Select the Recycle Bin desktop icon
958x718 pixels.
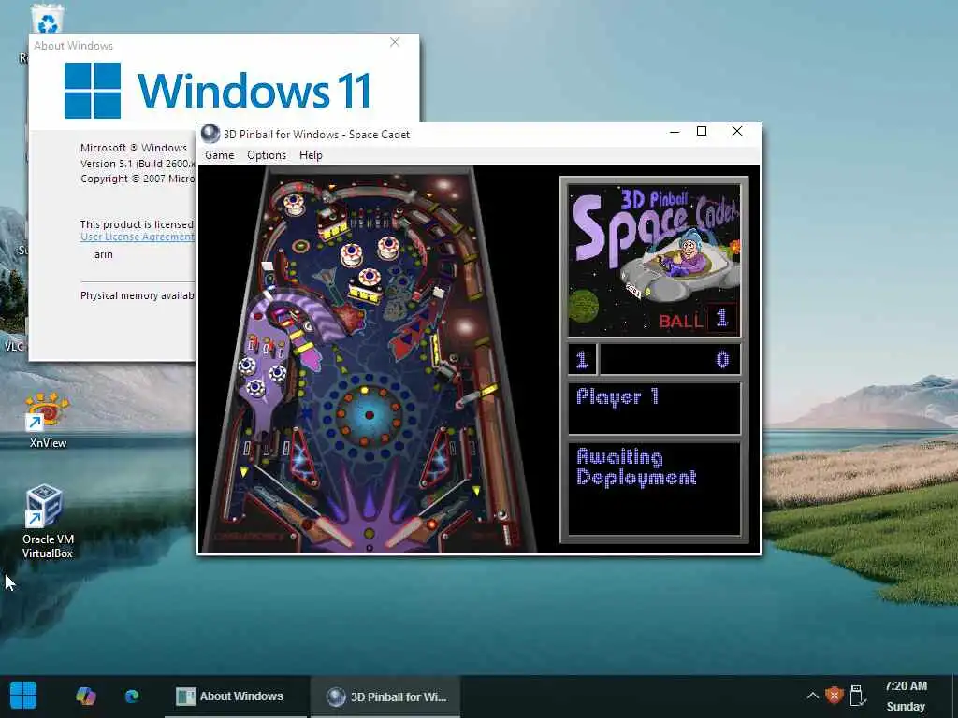[47, 20]
